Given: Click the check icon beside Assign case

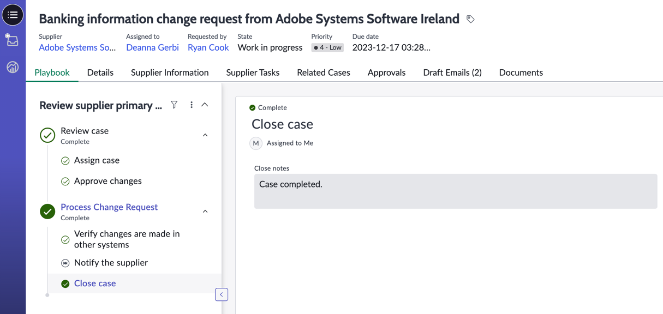Looking at the screenshot, I should [65, 161].
